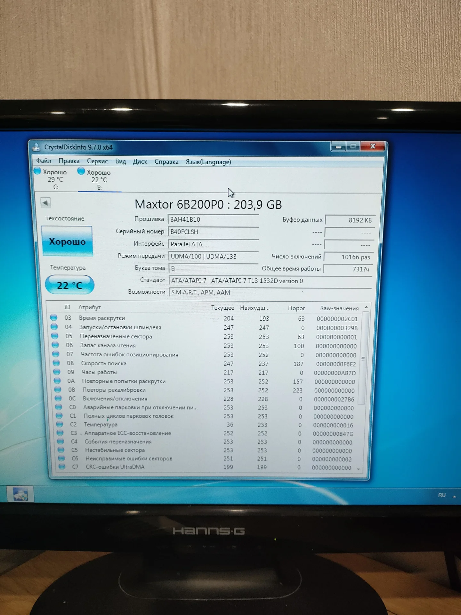Viewport: 461px width, 615px height.
Task: Click status icon for Нестабильные сектора
Action: point(61,450)
